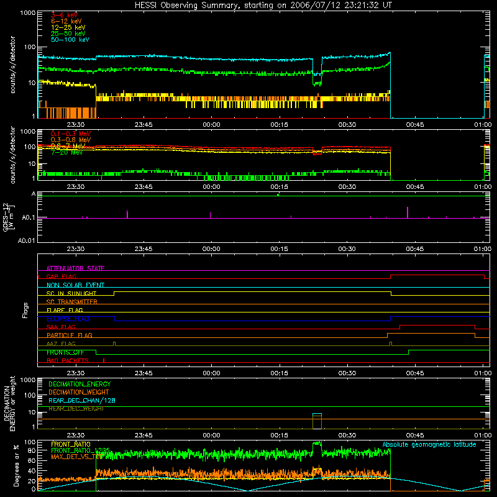Click the tallest magenta GOES spike near 00:45

[408, 212]
